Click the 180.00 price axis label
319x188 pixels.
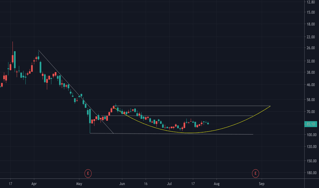point(311,173)
